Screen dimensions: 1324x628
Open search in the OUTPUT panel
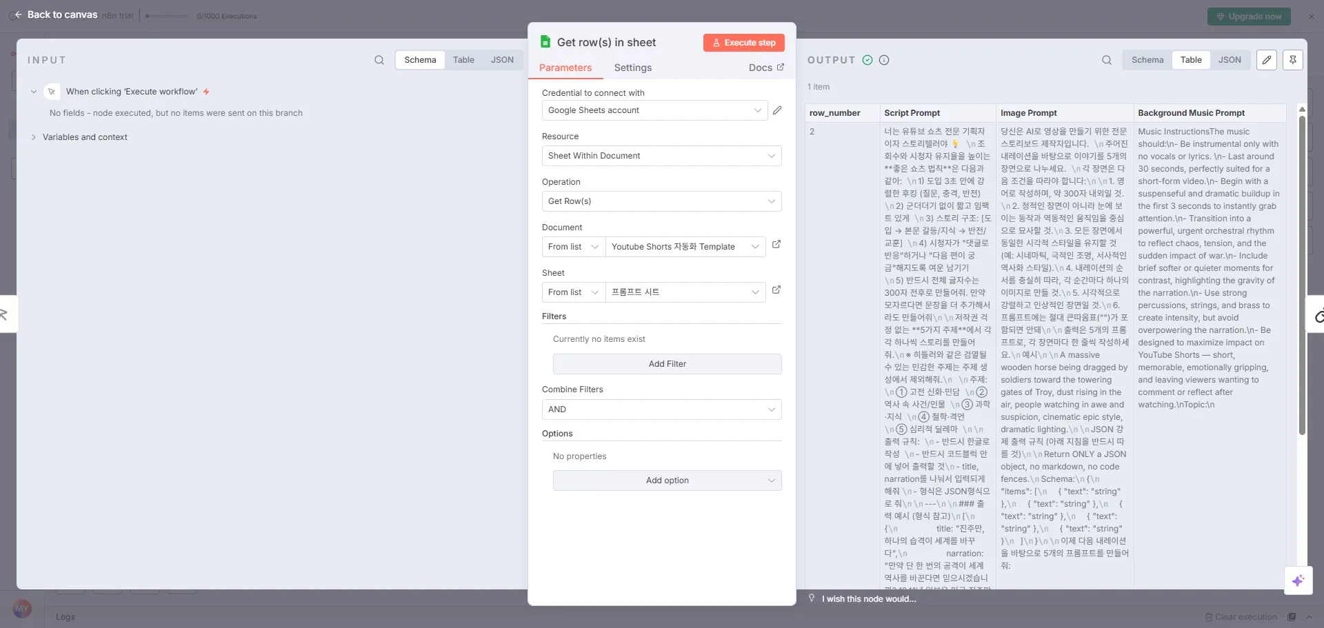[1106, 60]
